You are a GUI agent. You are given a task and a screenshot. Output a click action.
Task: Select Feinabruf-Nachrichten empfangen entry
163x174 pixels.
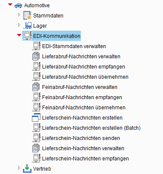pyautogui.click(x=82, y=97)
